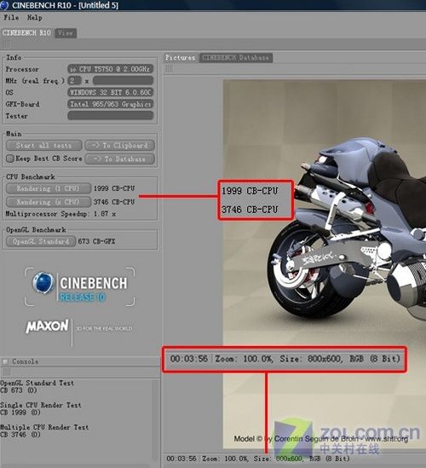
Task: Click the Console panel icon
Action: click(x=5, y=361)
